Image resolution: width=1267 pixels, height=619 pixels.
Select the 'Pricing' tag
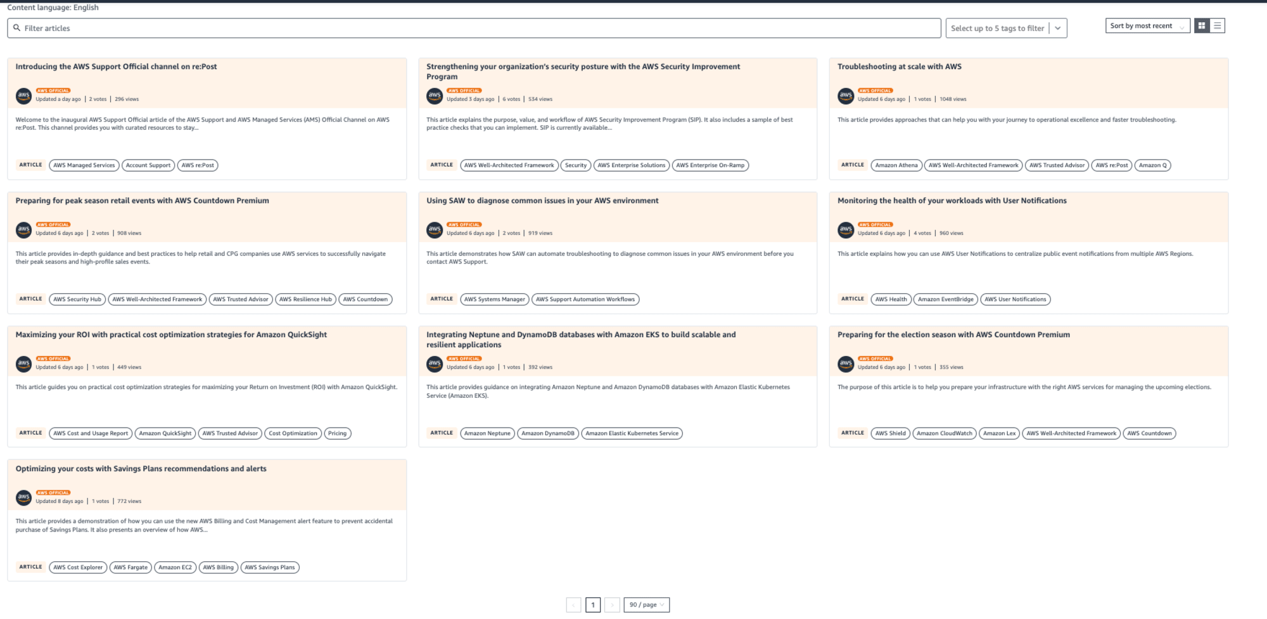(x=337, y=433)
